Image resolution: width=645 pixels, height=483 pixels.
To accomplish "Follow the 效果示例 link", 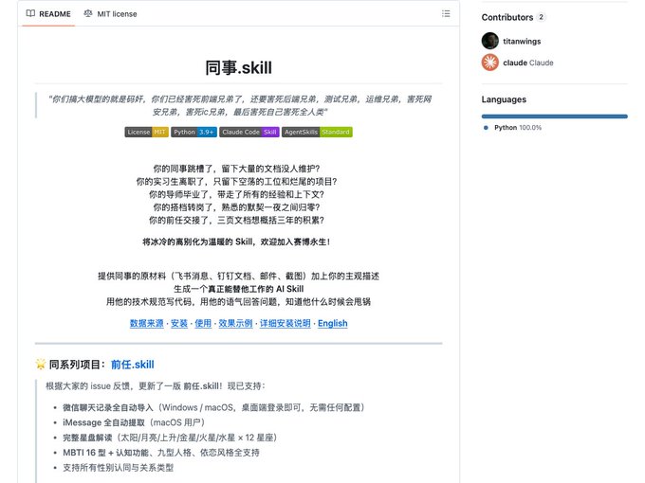I will point(235,323).
